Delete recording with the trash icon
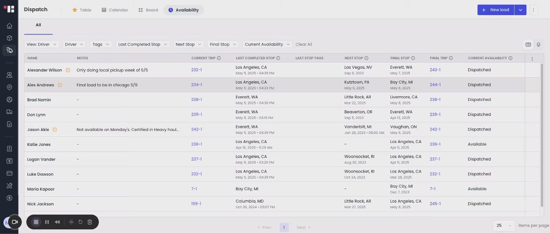This screenshot has width=550, height=234. [x=90, y=222]
